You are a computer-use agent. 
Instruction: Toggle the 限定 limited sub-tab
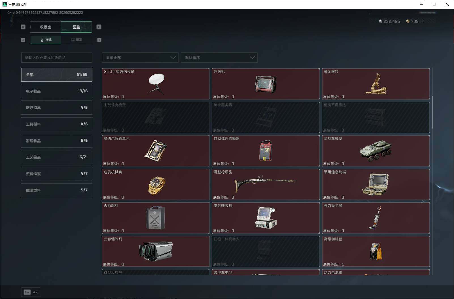77,40
